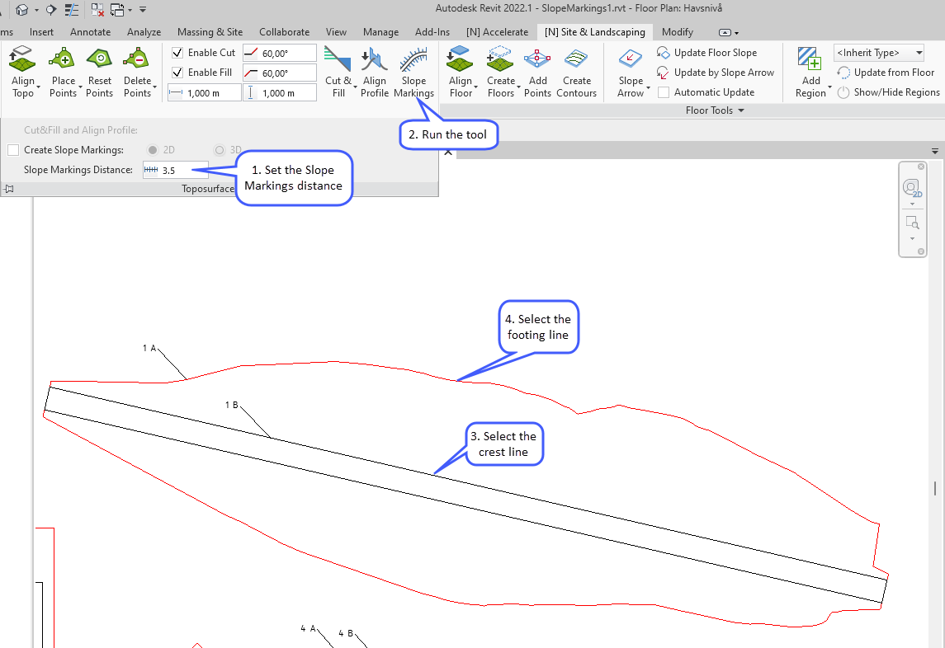
Task: Activate the Add Points floor tool
Action: (x=537, y=73)
